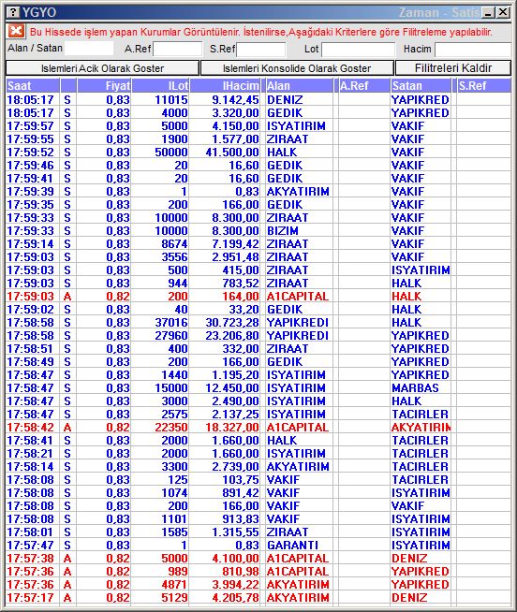Image resolution: width=517 pixels, height=612 pixels.
Task: Focus the Hacim filter field
Action: click(473, 50)
